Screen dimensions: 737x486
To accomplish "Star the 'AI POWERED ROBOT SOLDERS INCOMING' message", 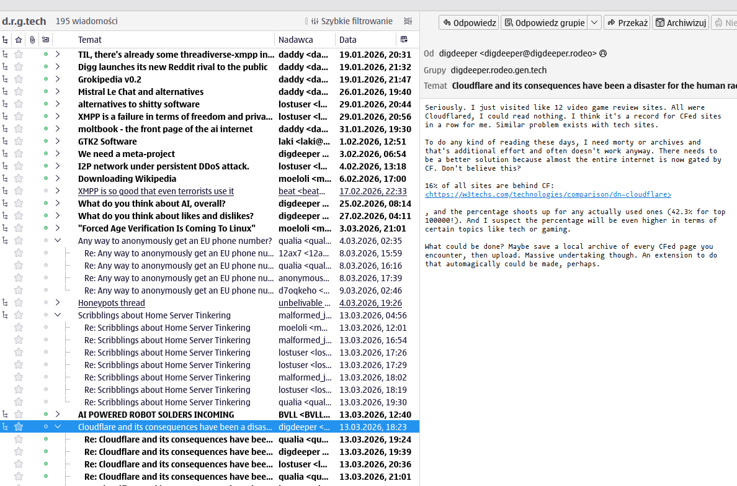I will point(19,415).
